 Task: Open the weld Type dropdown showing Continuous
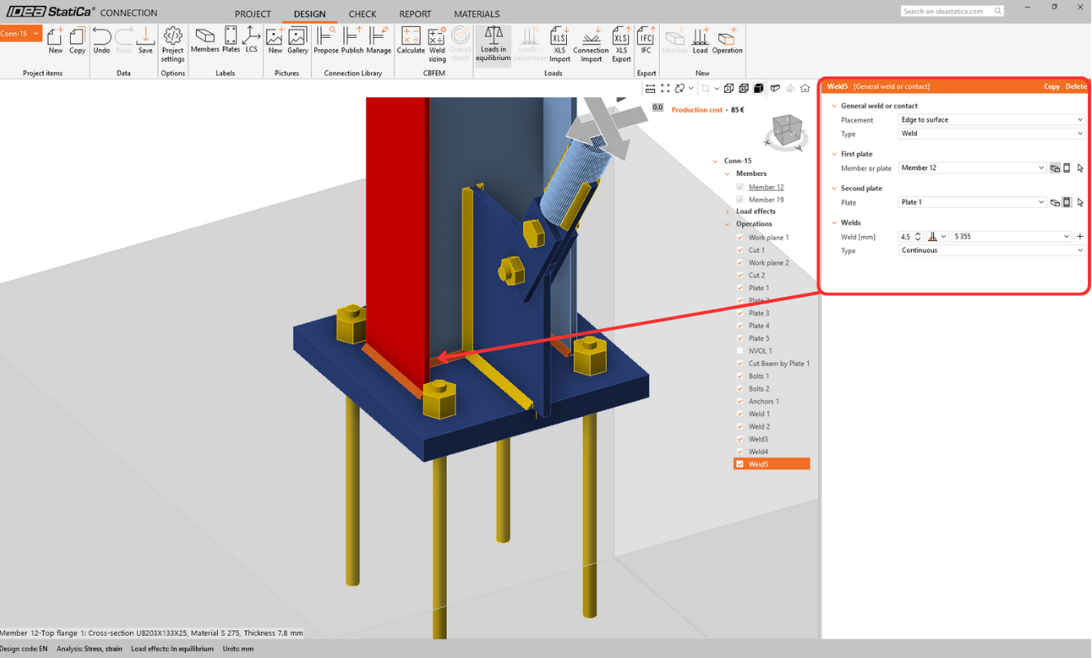point(992,251)
